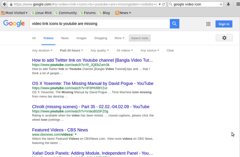The image size is (240, 157).
Task: Go back with the browser back arrow
Action: point(4,4)
